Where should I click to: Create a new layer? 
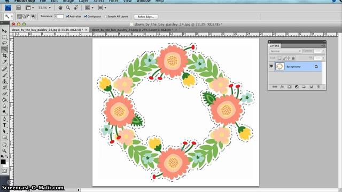(311, 87)
